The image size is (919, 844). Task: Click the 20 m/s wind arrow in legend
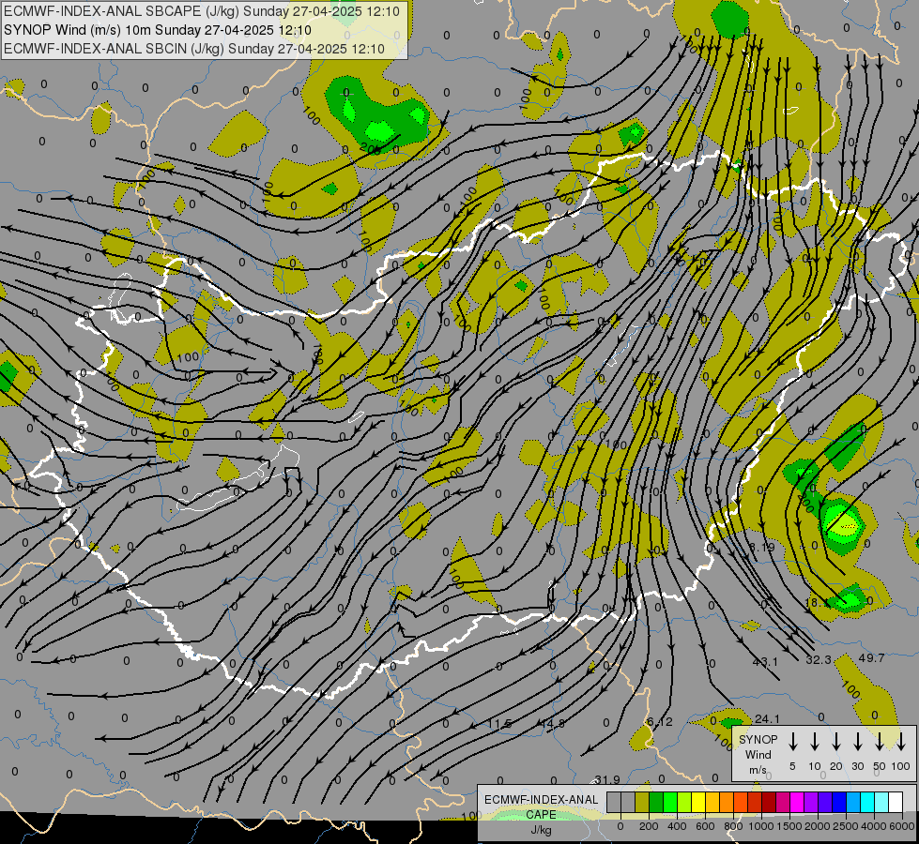point(836,742)
